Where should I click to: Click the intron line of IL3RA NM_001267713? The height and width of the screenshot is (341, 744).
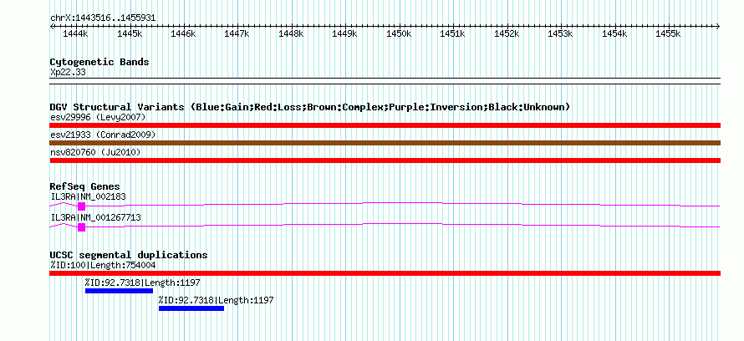coord(402,225)
